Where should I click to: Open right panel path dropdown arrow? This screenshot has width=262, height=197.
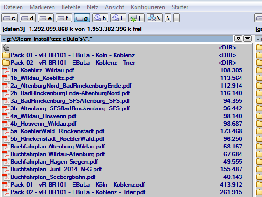coord(258,39)
